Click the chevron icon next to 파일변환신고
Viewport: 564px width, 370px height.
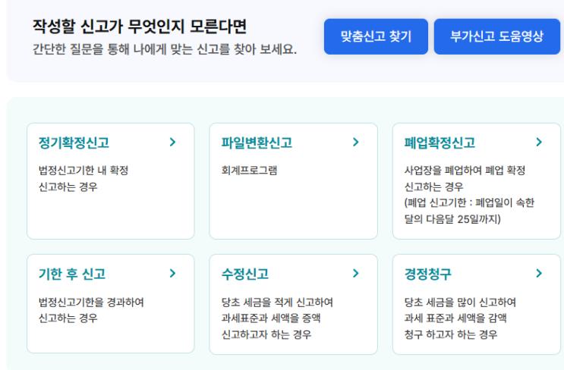click(x=355, y=143)
